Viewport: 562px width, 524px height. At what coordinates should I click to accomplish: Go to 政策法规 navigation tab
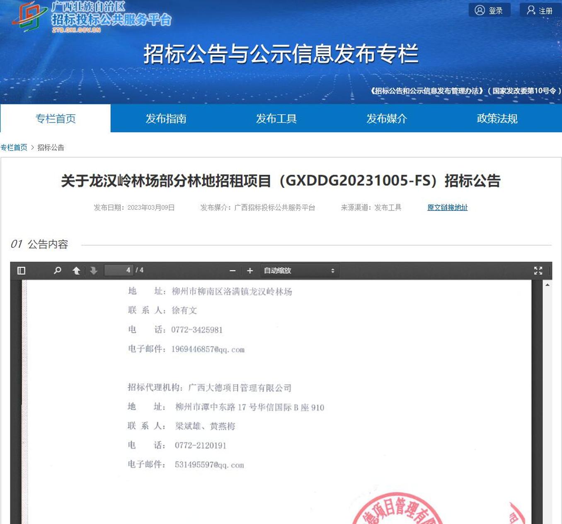(497, 119)
